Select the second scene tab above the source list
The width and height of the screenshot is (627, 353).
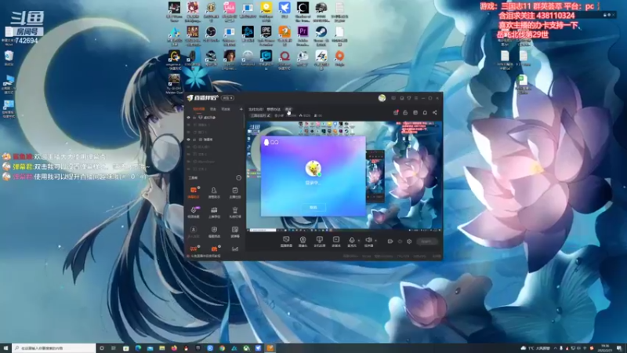[213, 109]
